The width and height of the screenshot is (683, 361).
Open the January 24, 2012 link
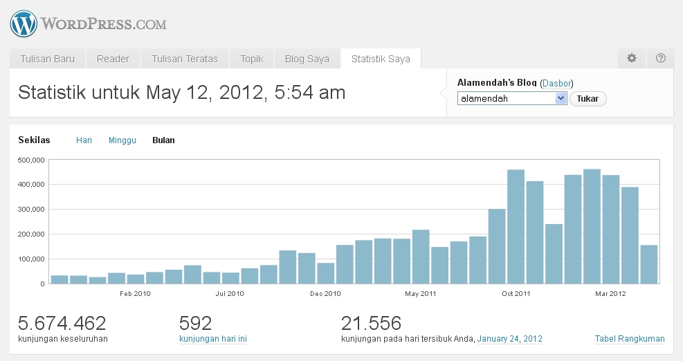click(509, 339)
